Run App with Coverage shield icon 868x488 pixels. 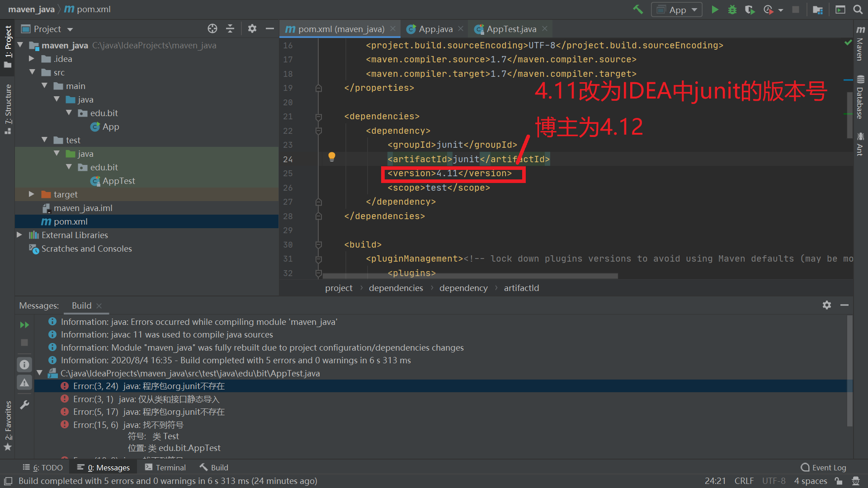(x=750, y=9)
